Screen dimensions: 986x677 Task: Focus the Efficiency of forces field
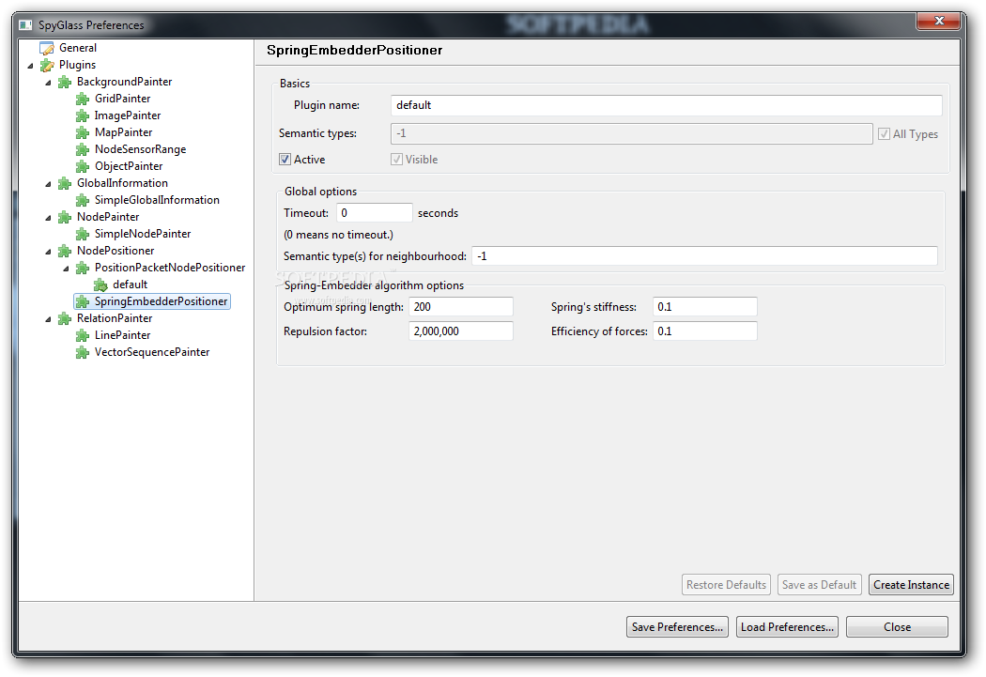(x=705, y=331)
